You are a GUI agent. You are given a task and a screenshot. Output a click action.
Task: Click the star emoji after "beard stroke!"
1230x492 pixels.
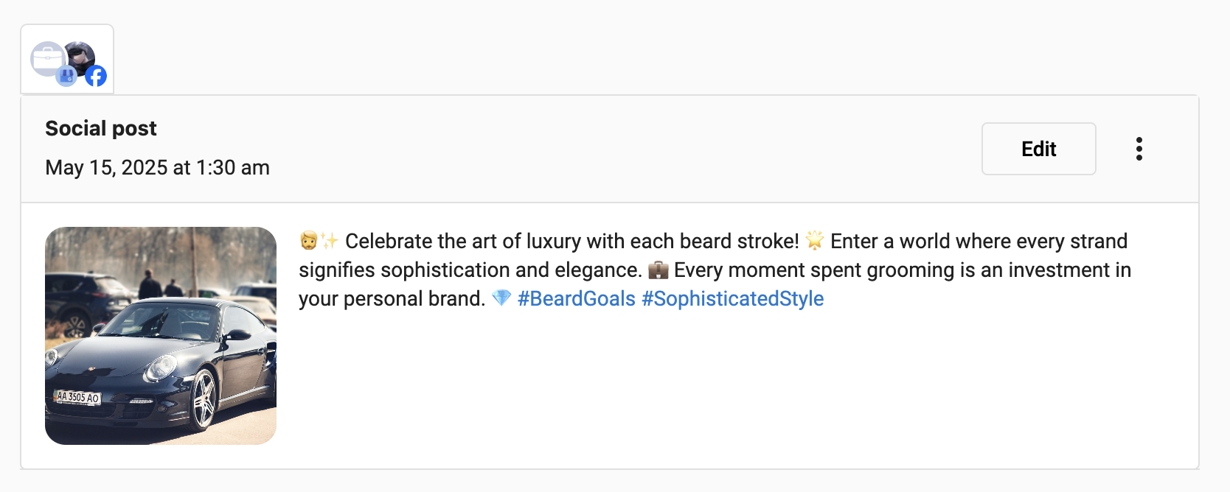814,241
